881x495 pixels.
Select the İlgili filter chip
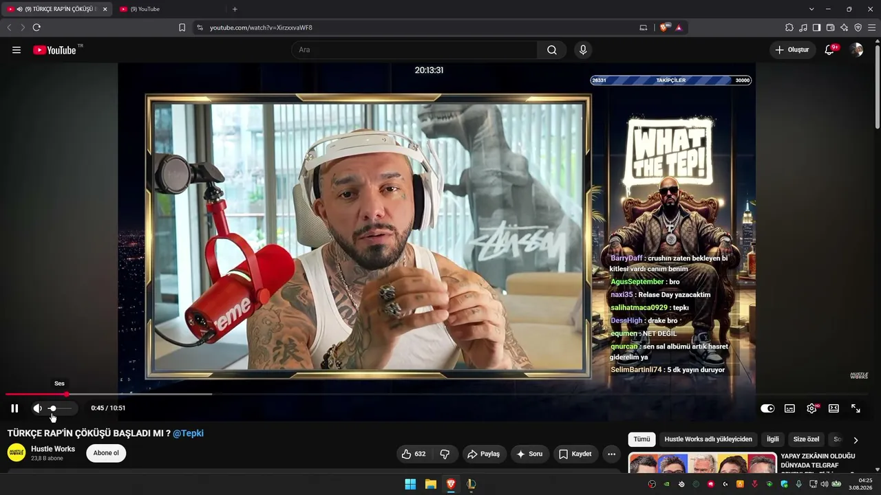[x=773, y=439]
